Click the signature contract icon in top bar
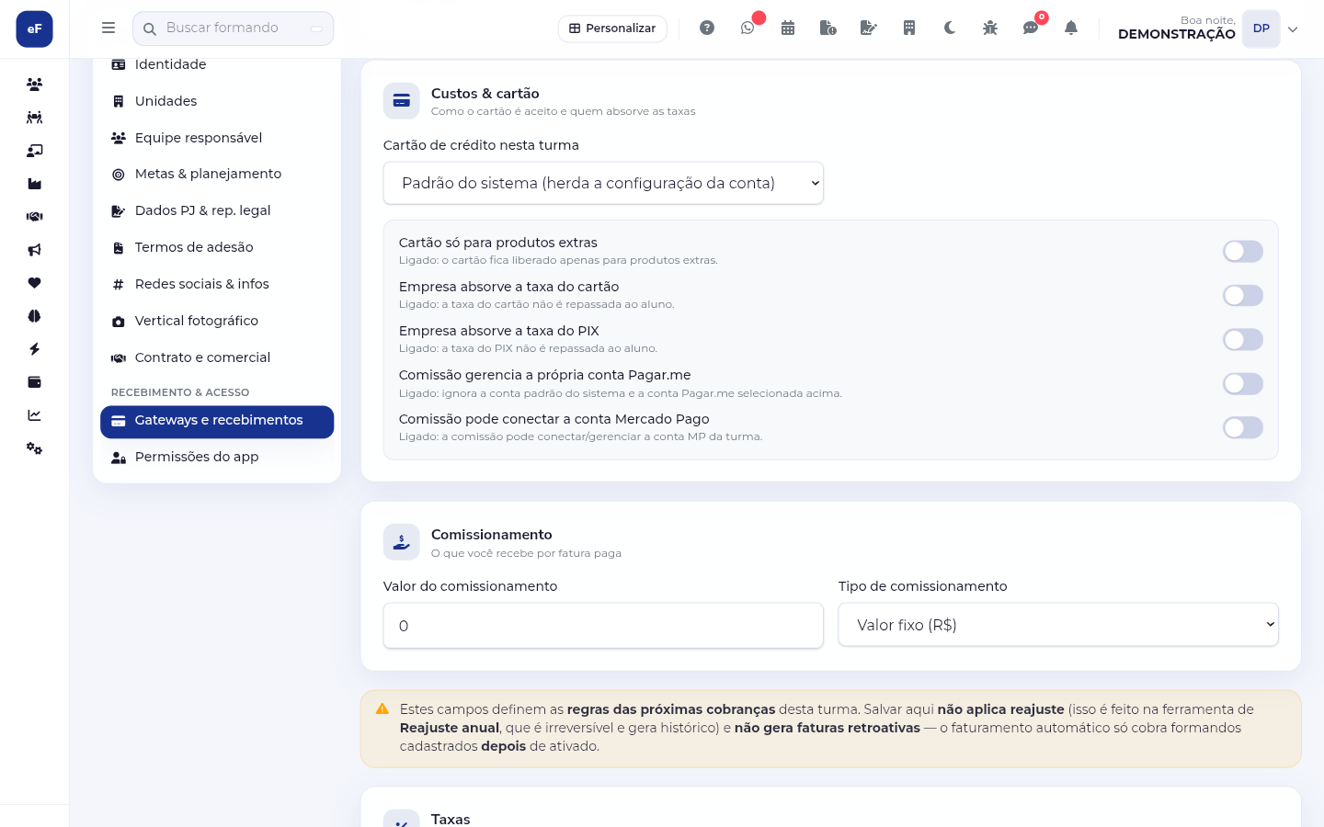 (x=869, y=28)
